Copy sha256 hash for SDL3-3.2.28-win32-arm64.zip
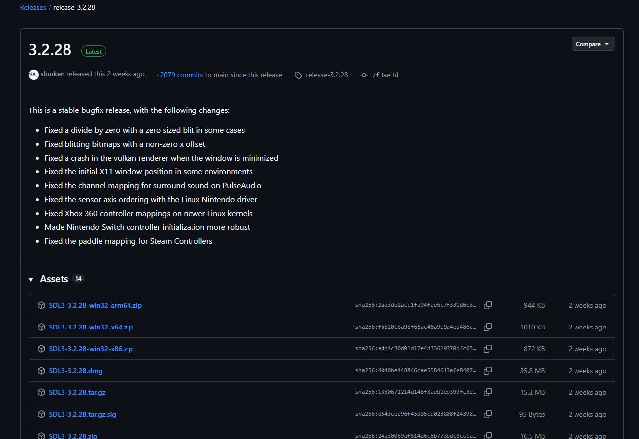Screen dimensions: 639x439 click(488, 305)
